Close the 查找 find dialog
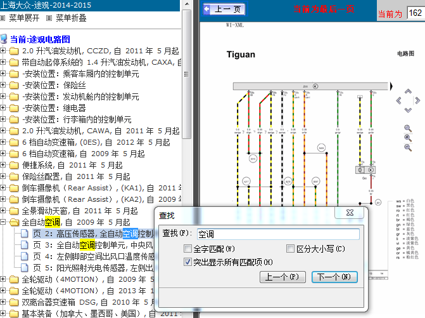425x318 pixels. point(350,213)
